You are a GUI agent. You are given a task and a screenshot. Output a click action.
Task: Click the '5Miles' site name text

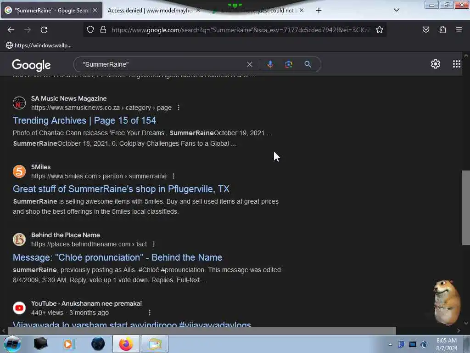coord(41,167)
